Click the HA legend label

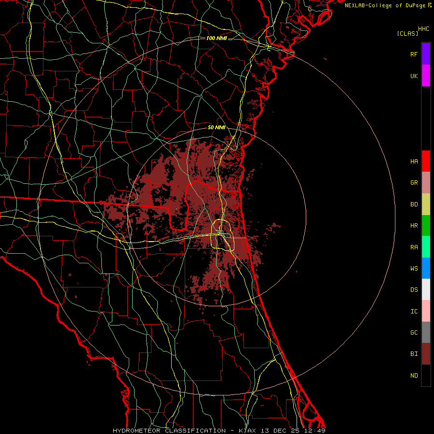[x=414, y=161]
